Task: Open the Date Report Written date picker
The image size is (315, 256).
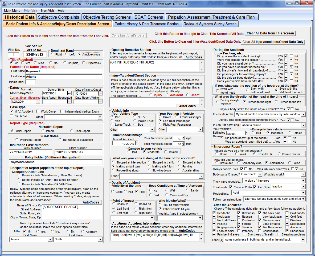Action: (100, 102)
